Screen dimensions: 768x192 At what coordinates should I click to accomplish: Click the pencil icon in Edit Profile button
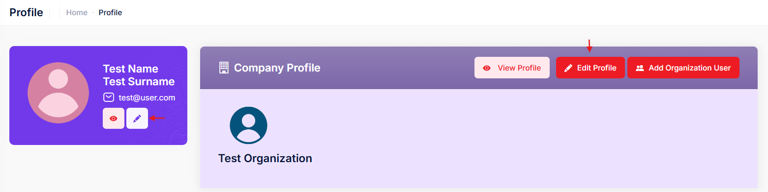tap(568, 68)
